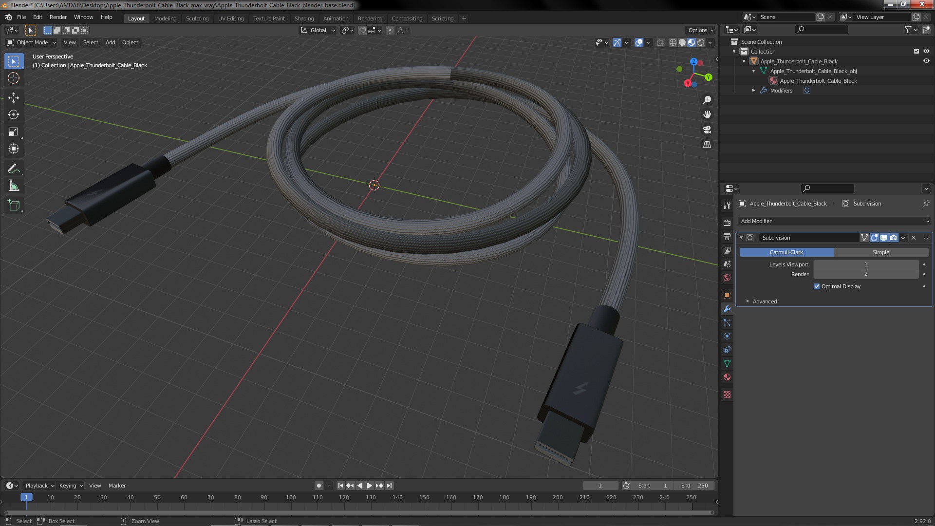Viewport: 935px width, 526px height.
Task: Open the Particles properties tab
Action: point(727,322)
